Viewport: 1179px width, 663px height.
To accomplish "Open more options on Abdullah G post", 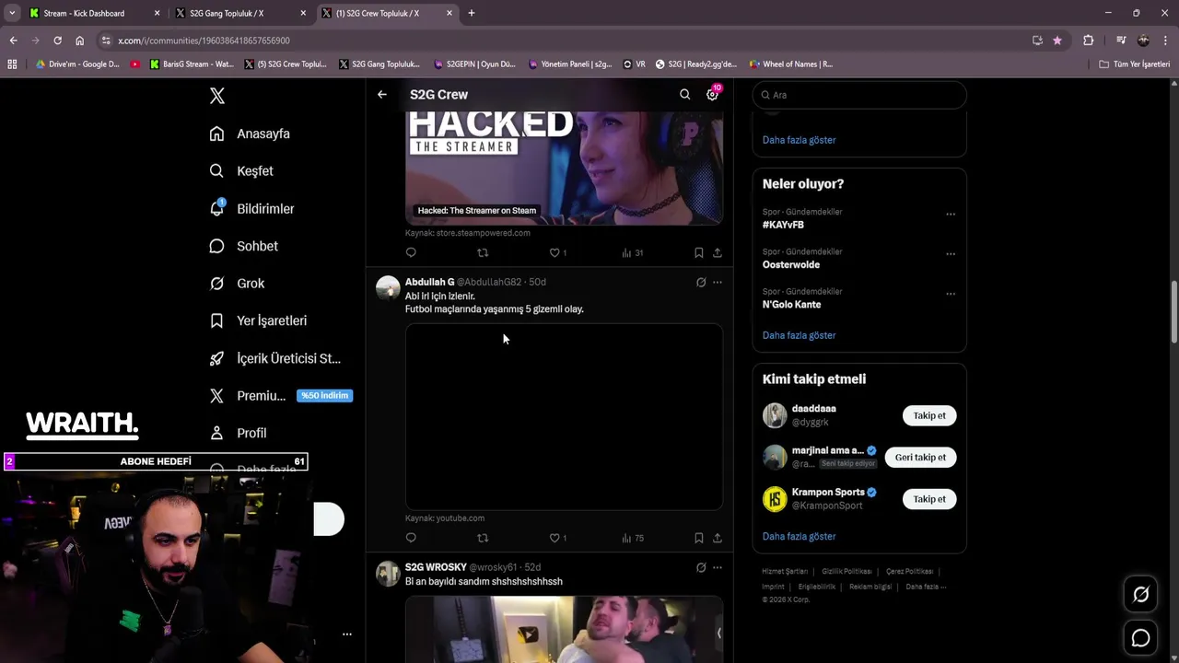I will (x=718, y=283).
